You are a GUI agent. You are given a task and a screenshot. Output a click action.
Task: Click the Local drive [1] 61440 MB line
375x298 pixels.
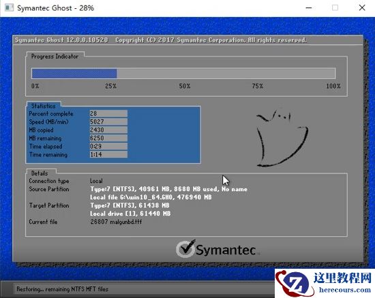coord(130,214)
